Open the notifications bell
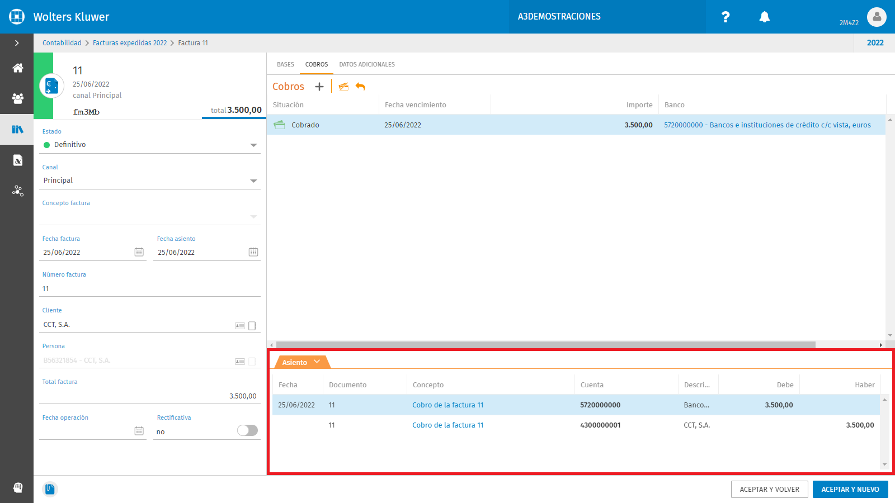Screen dimensions: 895x503 pos(765,17)
